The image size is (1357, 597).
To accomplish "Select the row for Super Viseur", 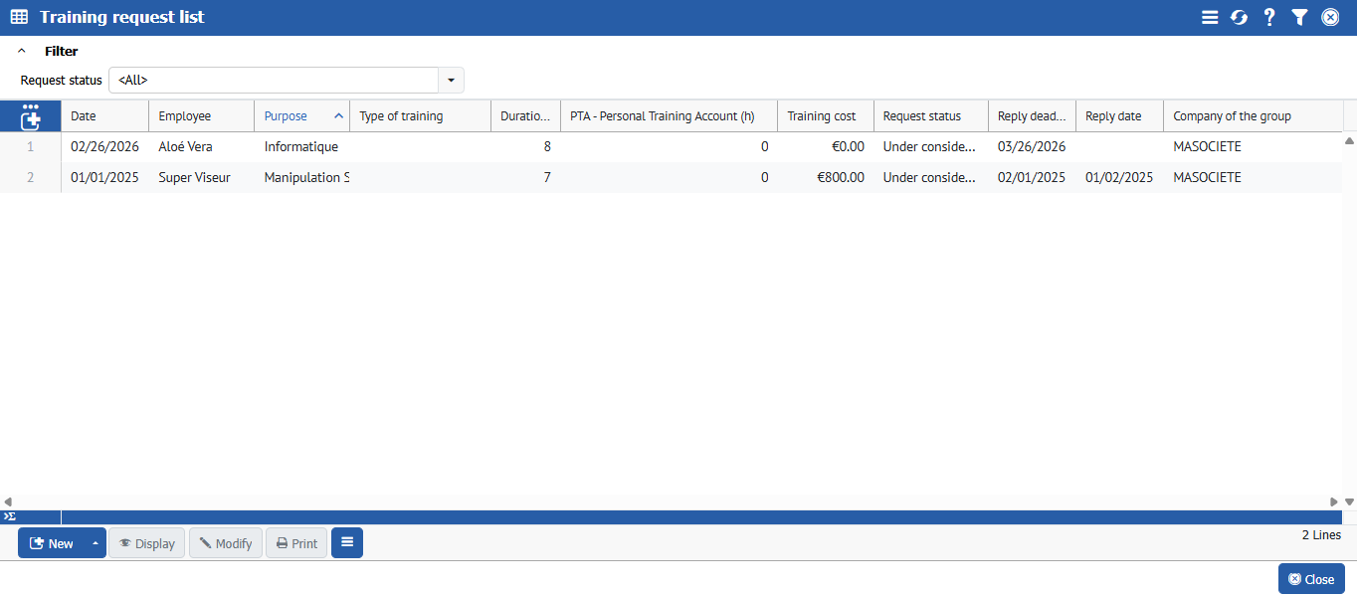I will coord(194,178).
